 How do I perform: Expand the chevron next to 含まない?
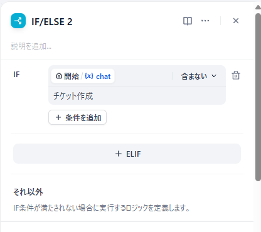pyautogui.click(x=214, y=76)
